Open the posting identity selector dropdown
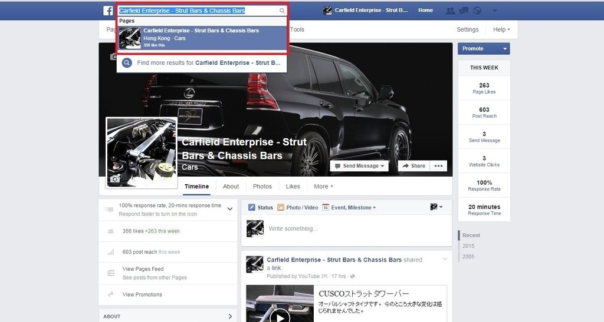This screenshot has height=322, width=604. tap(436, 207)
